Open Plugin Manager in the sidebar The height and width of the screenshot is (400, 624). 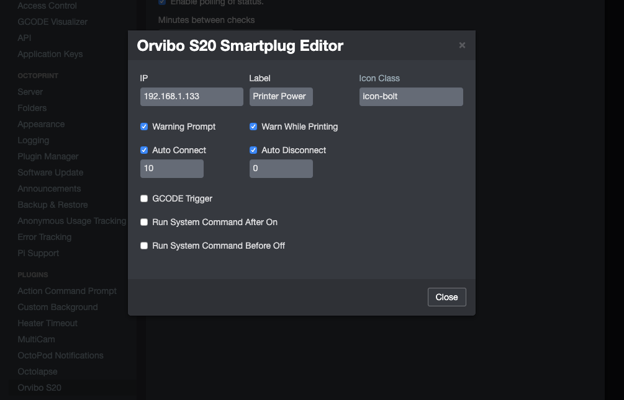tap(48, 157)
